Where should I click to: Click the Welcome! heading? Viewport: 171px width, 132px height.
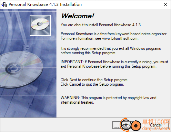tap(78, 16)
